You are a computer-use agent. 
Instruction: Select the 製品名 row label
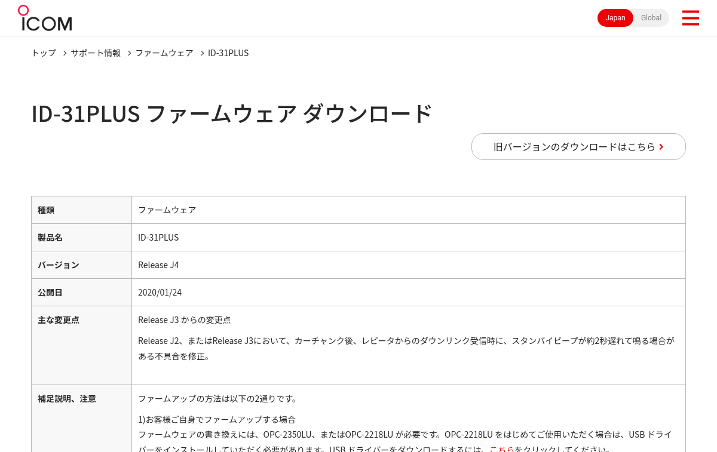pos(50,237)
